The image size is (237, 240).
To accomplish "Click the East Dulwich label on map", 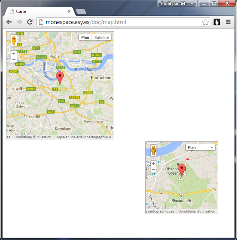I will (x=22, y=104).
